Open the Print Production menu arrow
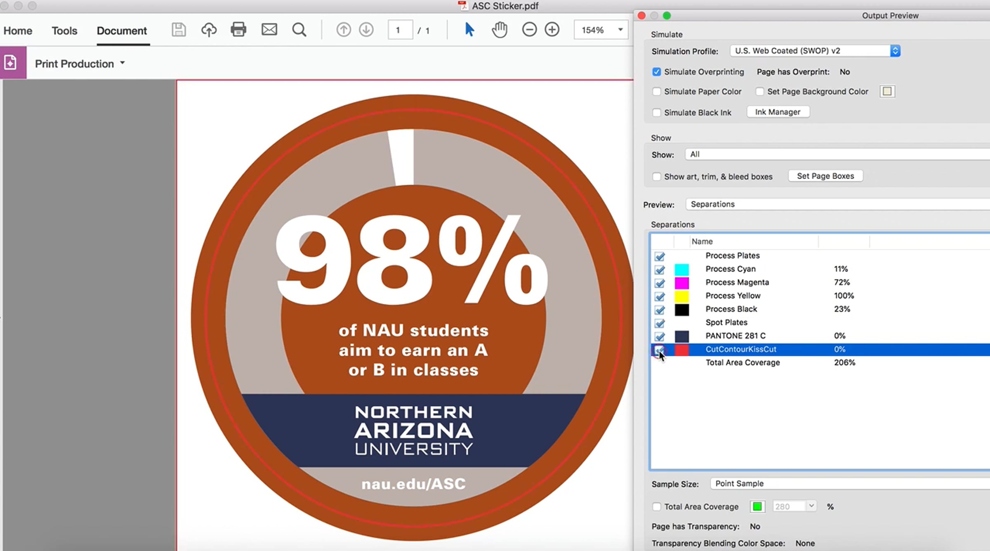The width and height of the screenshot is (990, 551). (x=122, y=63)
